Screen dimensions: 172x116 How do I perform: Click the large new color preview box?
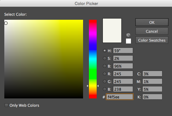point(112,31)
